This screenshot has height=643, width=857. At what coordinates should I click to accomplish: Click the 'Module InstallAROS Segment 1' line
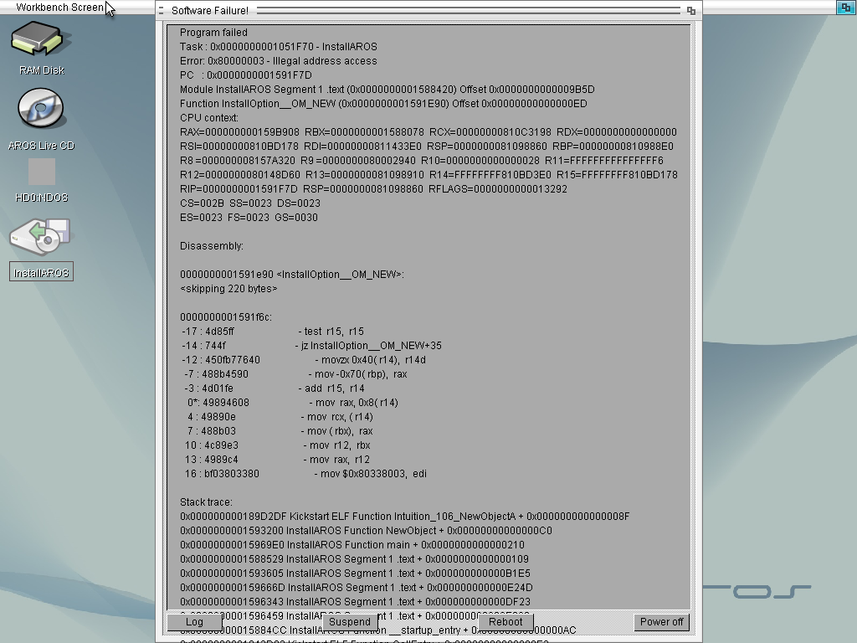point(387,89)
